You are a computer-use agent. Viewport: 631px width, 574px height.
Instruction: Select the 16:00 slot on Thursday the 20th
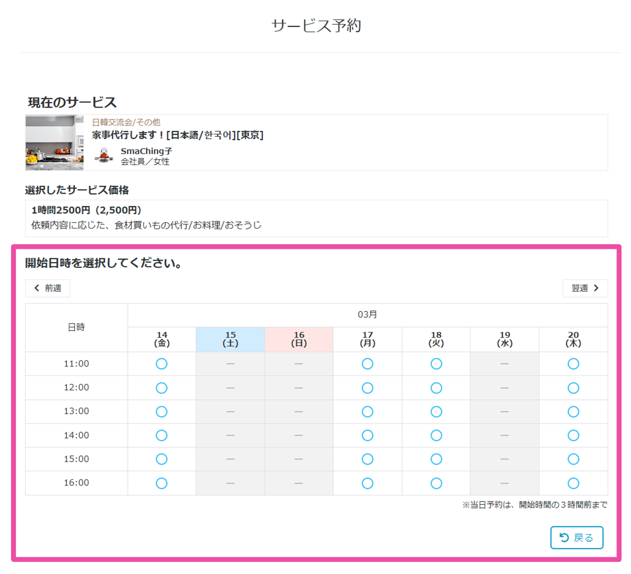click(x=573, y=483)
